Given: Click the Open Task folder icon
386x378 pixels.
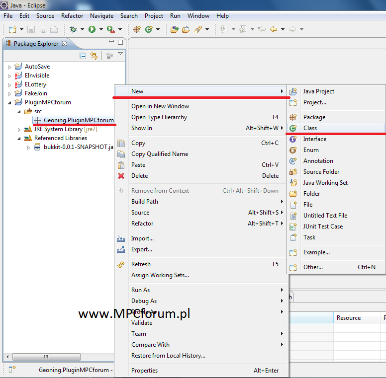Looking at the screenshot, I should pos(186,29).
